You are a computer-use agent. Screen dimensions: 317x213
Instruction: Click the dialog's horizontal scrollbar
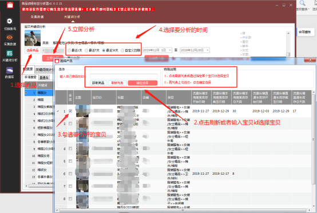tap(184, 210)
